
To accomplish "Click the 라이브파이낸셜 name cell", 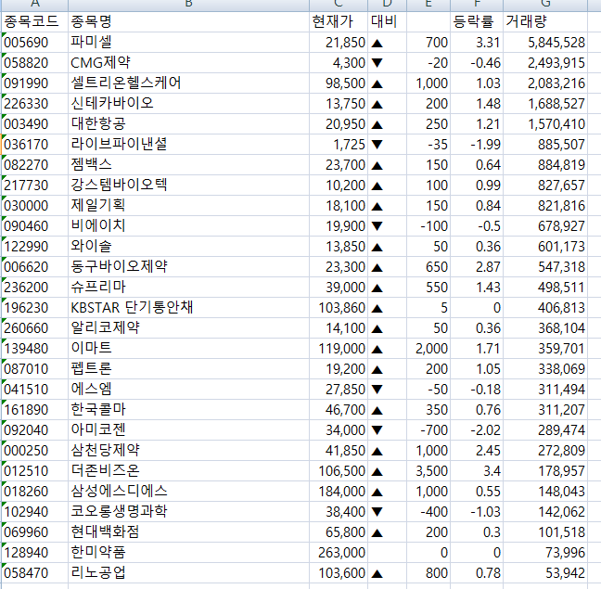I will [x=188, y=144].
